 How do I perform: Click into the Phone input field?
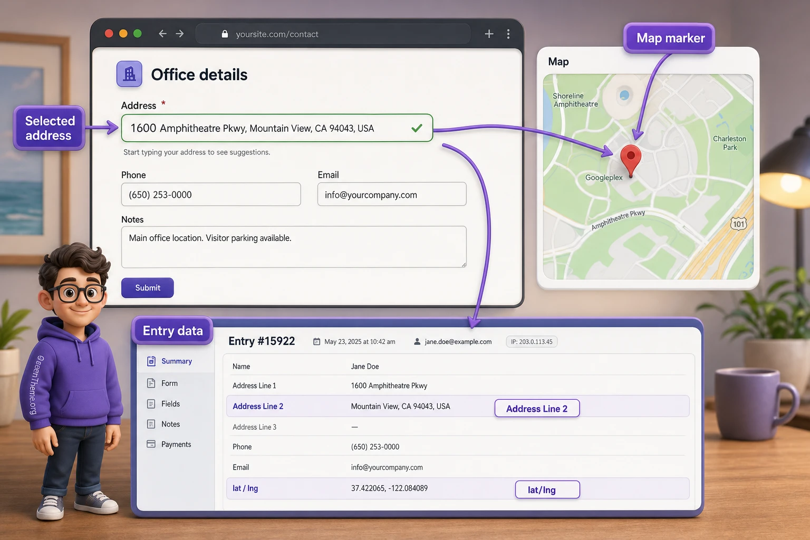(211, 195)
